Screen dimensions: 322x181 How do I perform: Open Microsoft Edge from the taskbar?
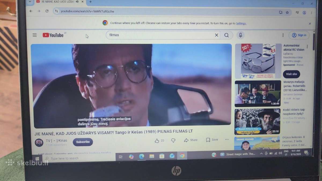[141, 156]
